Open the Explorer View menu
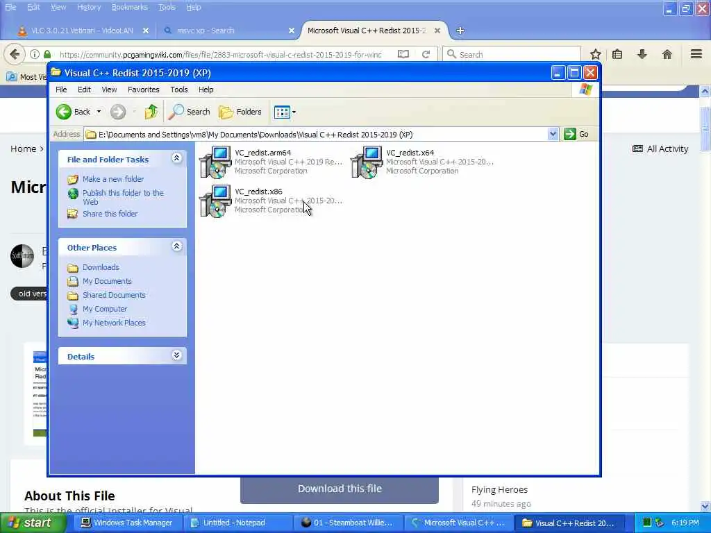 pos(109,90)
